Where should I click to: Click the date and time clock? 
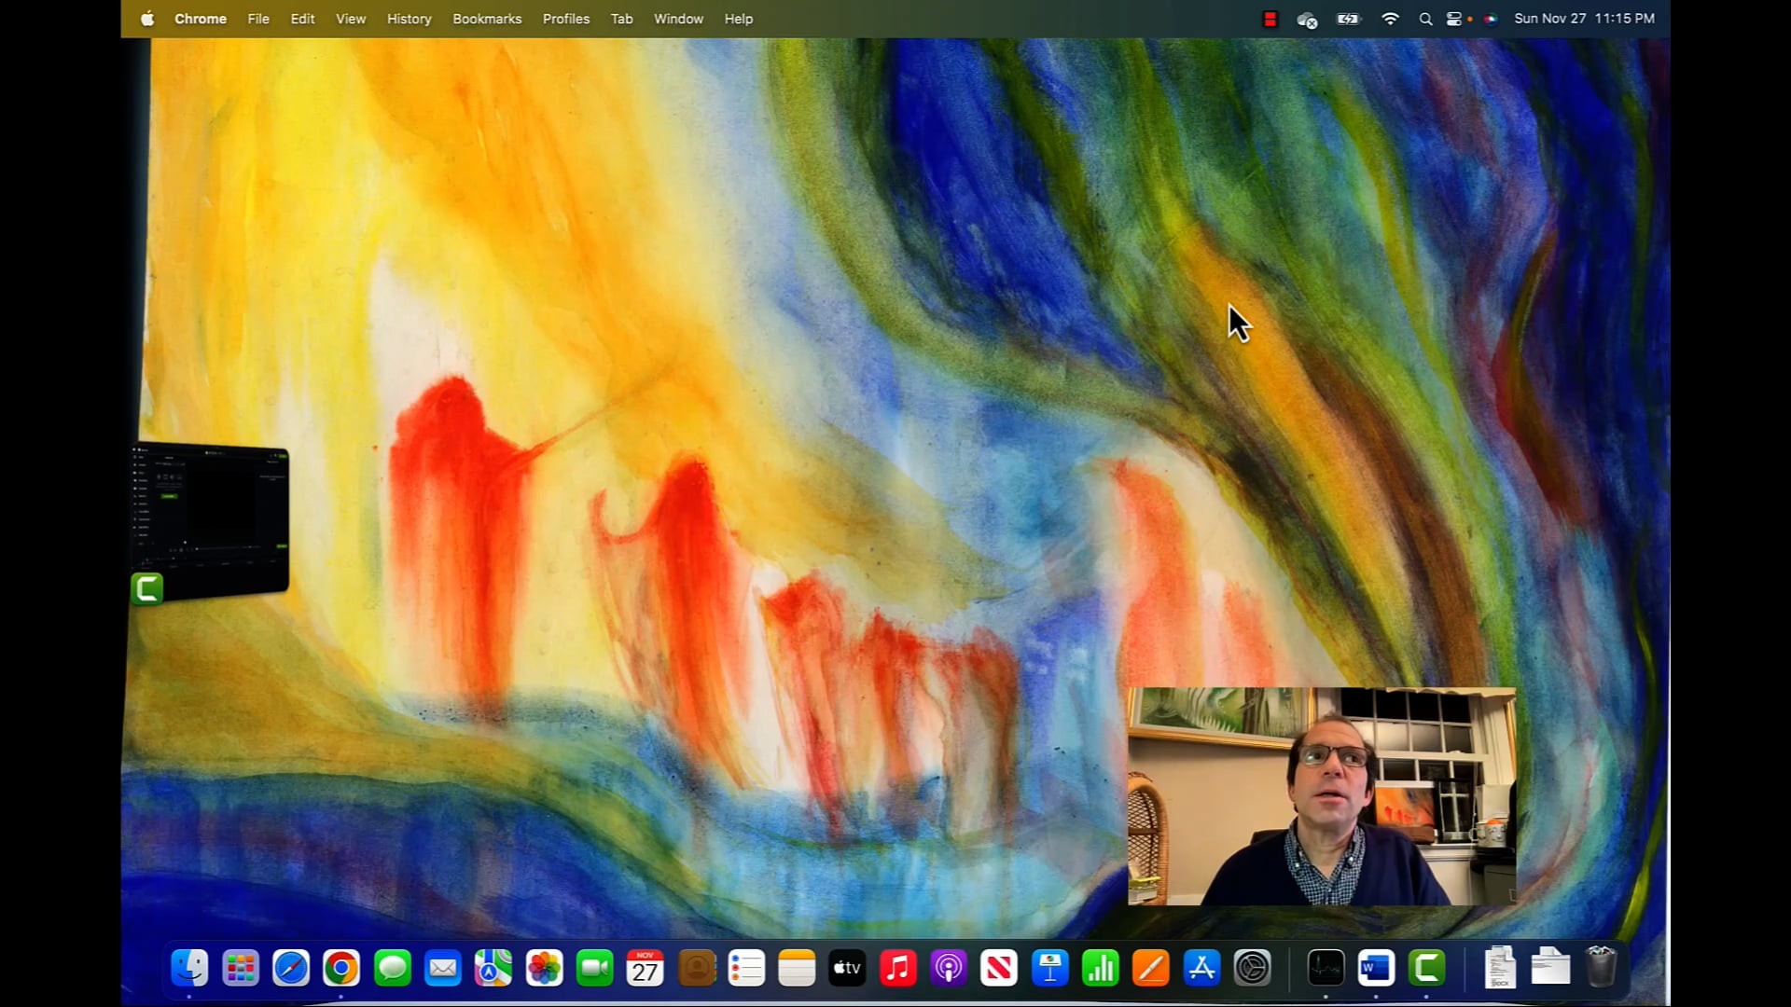tap(1584, 19)
